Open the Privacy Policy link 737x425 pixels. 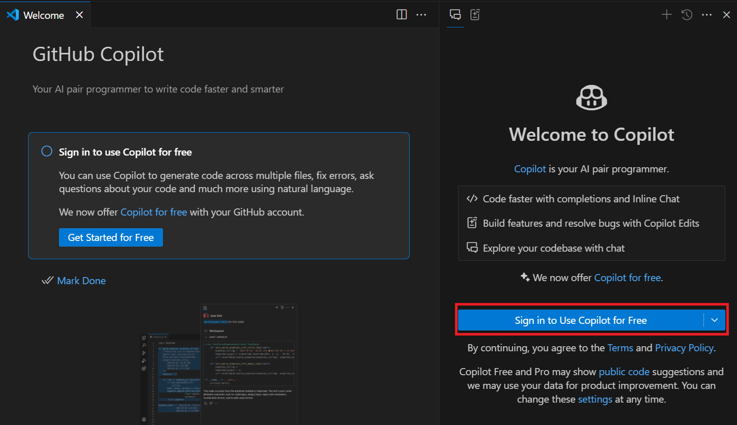coord(684,348)
